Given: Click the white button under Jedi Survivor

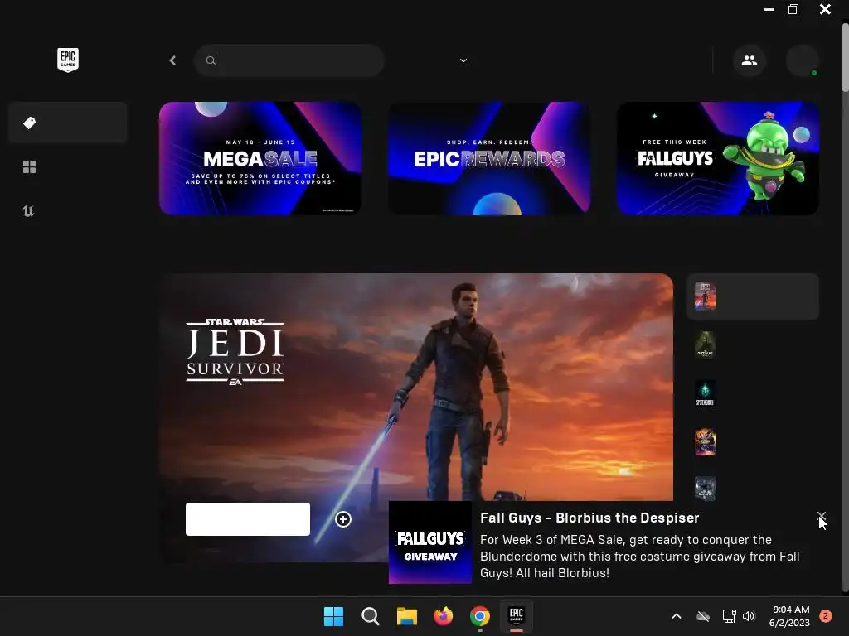Looking at the screenshot, I should click(x=248, y=519).
